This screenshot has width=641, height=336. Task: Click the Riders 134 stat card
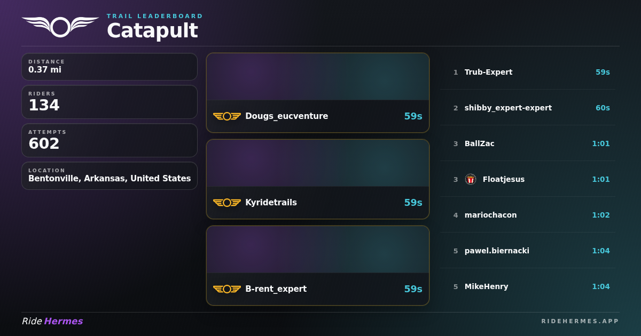(x=110, y=102)
